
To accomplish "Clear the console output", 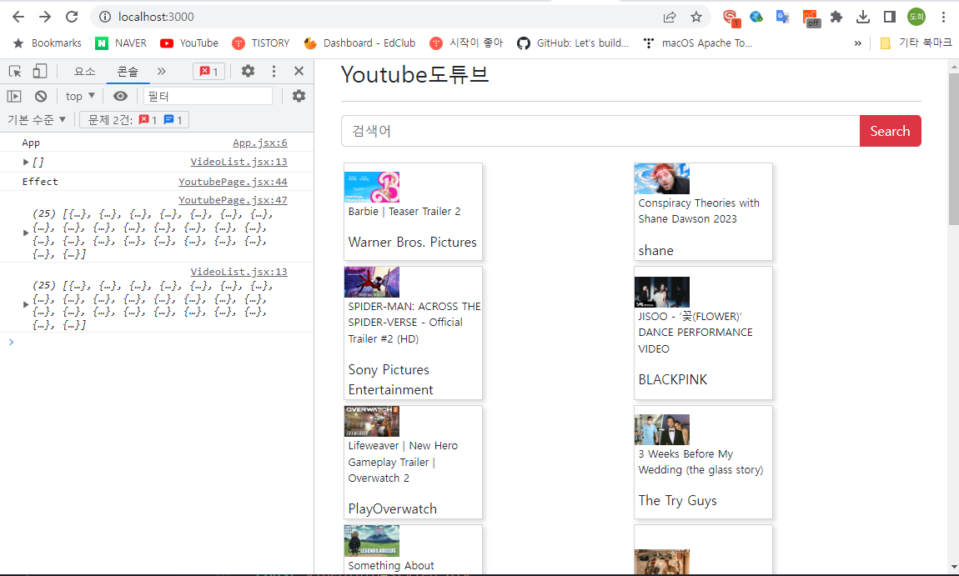I will click(x=40, y=96).
